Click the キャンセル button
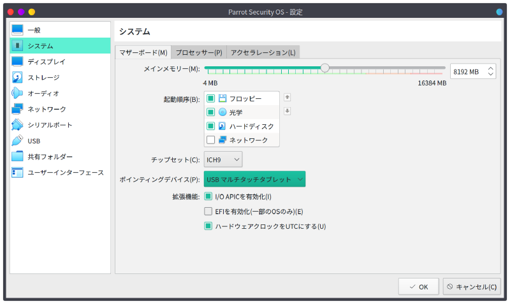Image resolution: width=510 pixels, height=304 pixels. point(472,287)
